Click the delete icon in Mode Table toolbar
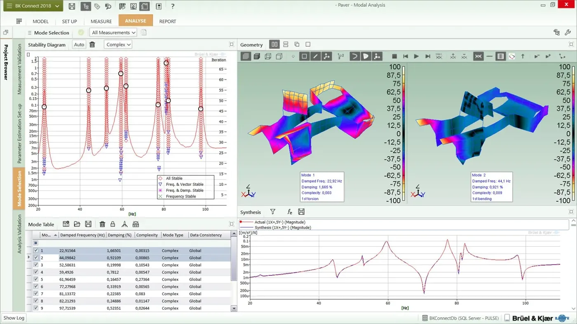Image resolution: width=577 pixels, height=324 pixels. pyautogui.click(x=103, y=224)
